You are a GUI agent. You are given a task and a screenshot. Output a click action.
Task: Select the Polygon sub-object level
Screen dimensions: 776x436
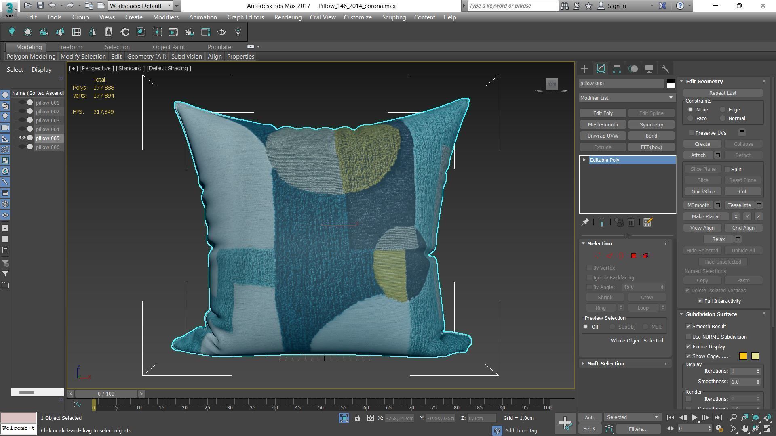pos(633,256)
